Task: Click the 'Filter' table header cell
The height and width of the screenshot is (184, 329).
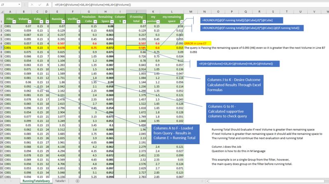Action: [10, 19]
